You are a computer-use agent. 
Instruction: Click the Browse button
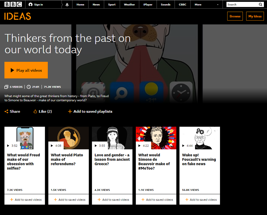(x=235, y=16)
